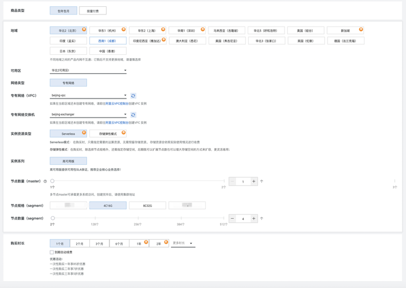Open 阿里云VPC控制台 link under VPC field
Image resolution: width=406 pixels, height=288 pixels.
click(x=117, y=104)
